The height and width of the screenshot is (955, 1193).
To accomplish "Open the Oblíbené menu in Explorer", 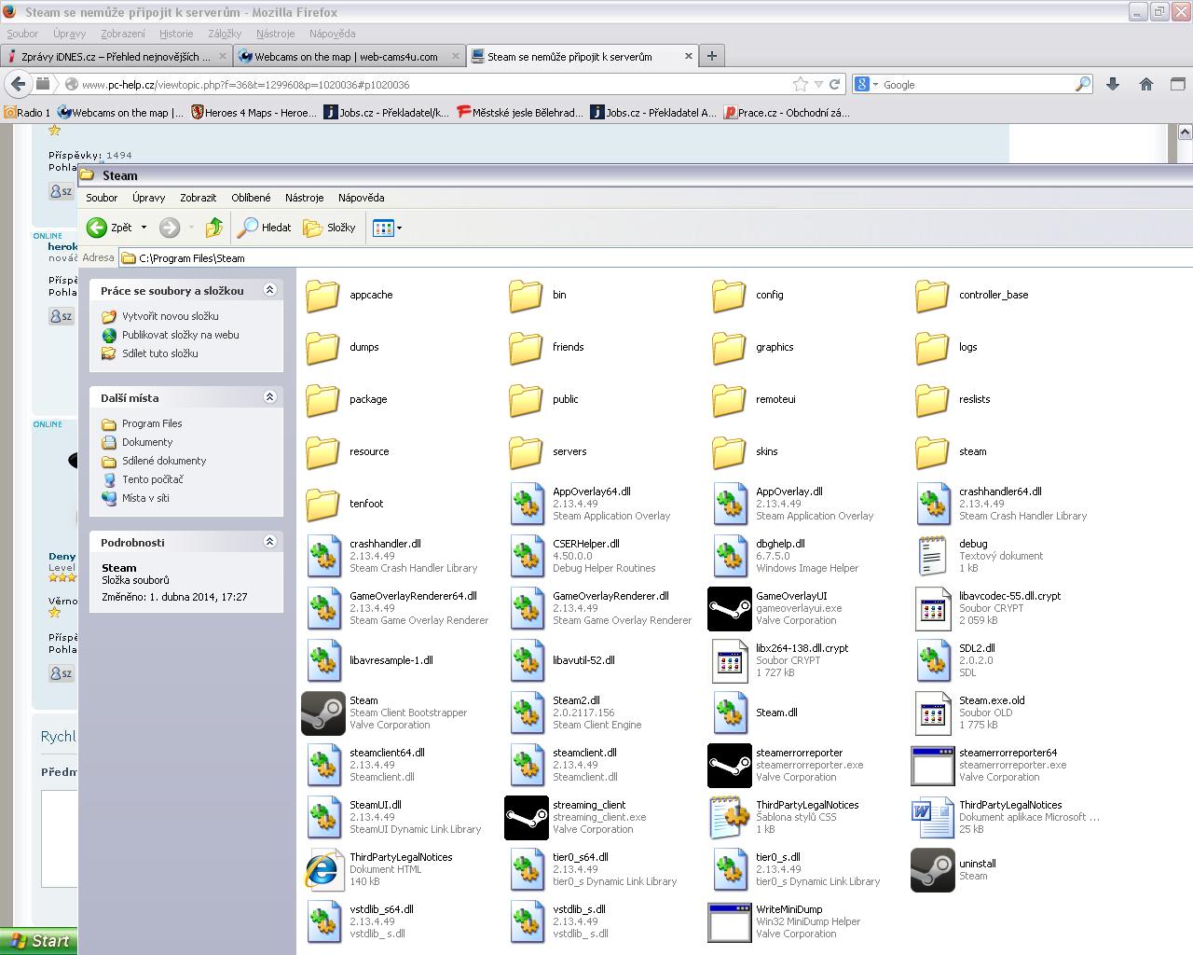I will [251, 198].
